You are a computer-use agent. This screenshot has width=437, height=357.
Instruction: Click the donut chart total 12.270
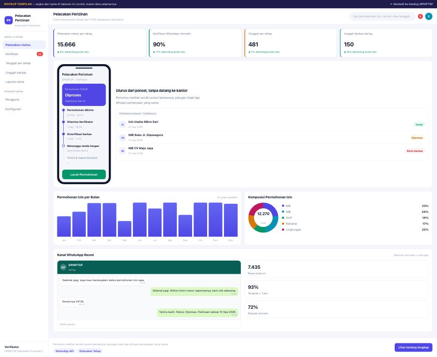263,214
